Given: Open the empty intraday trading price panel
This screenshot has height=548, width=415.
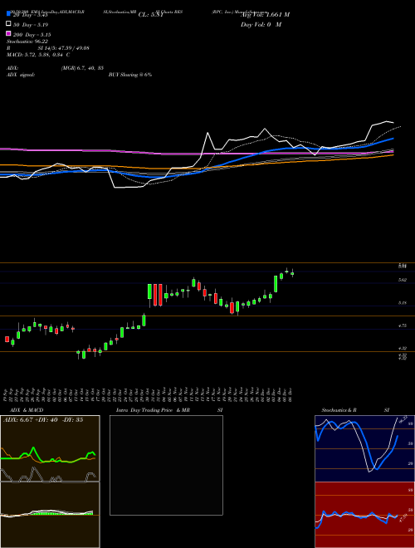Looking at the screenshot, I should (x=166, y=465).
